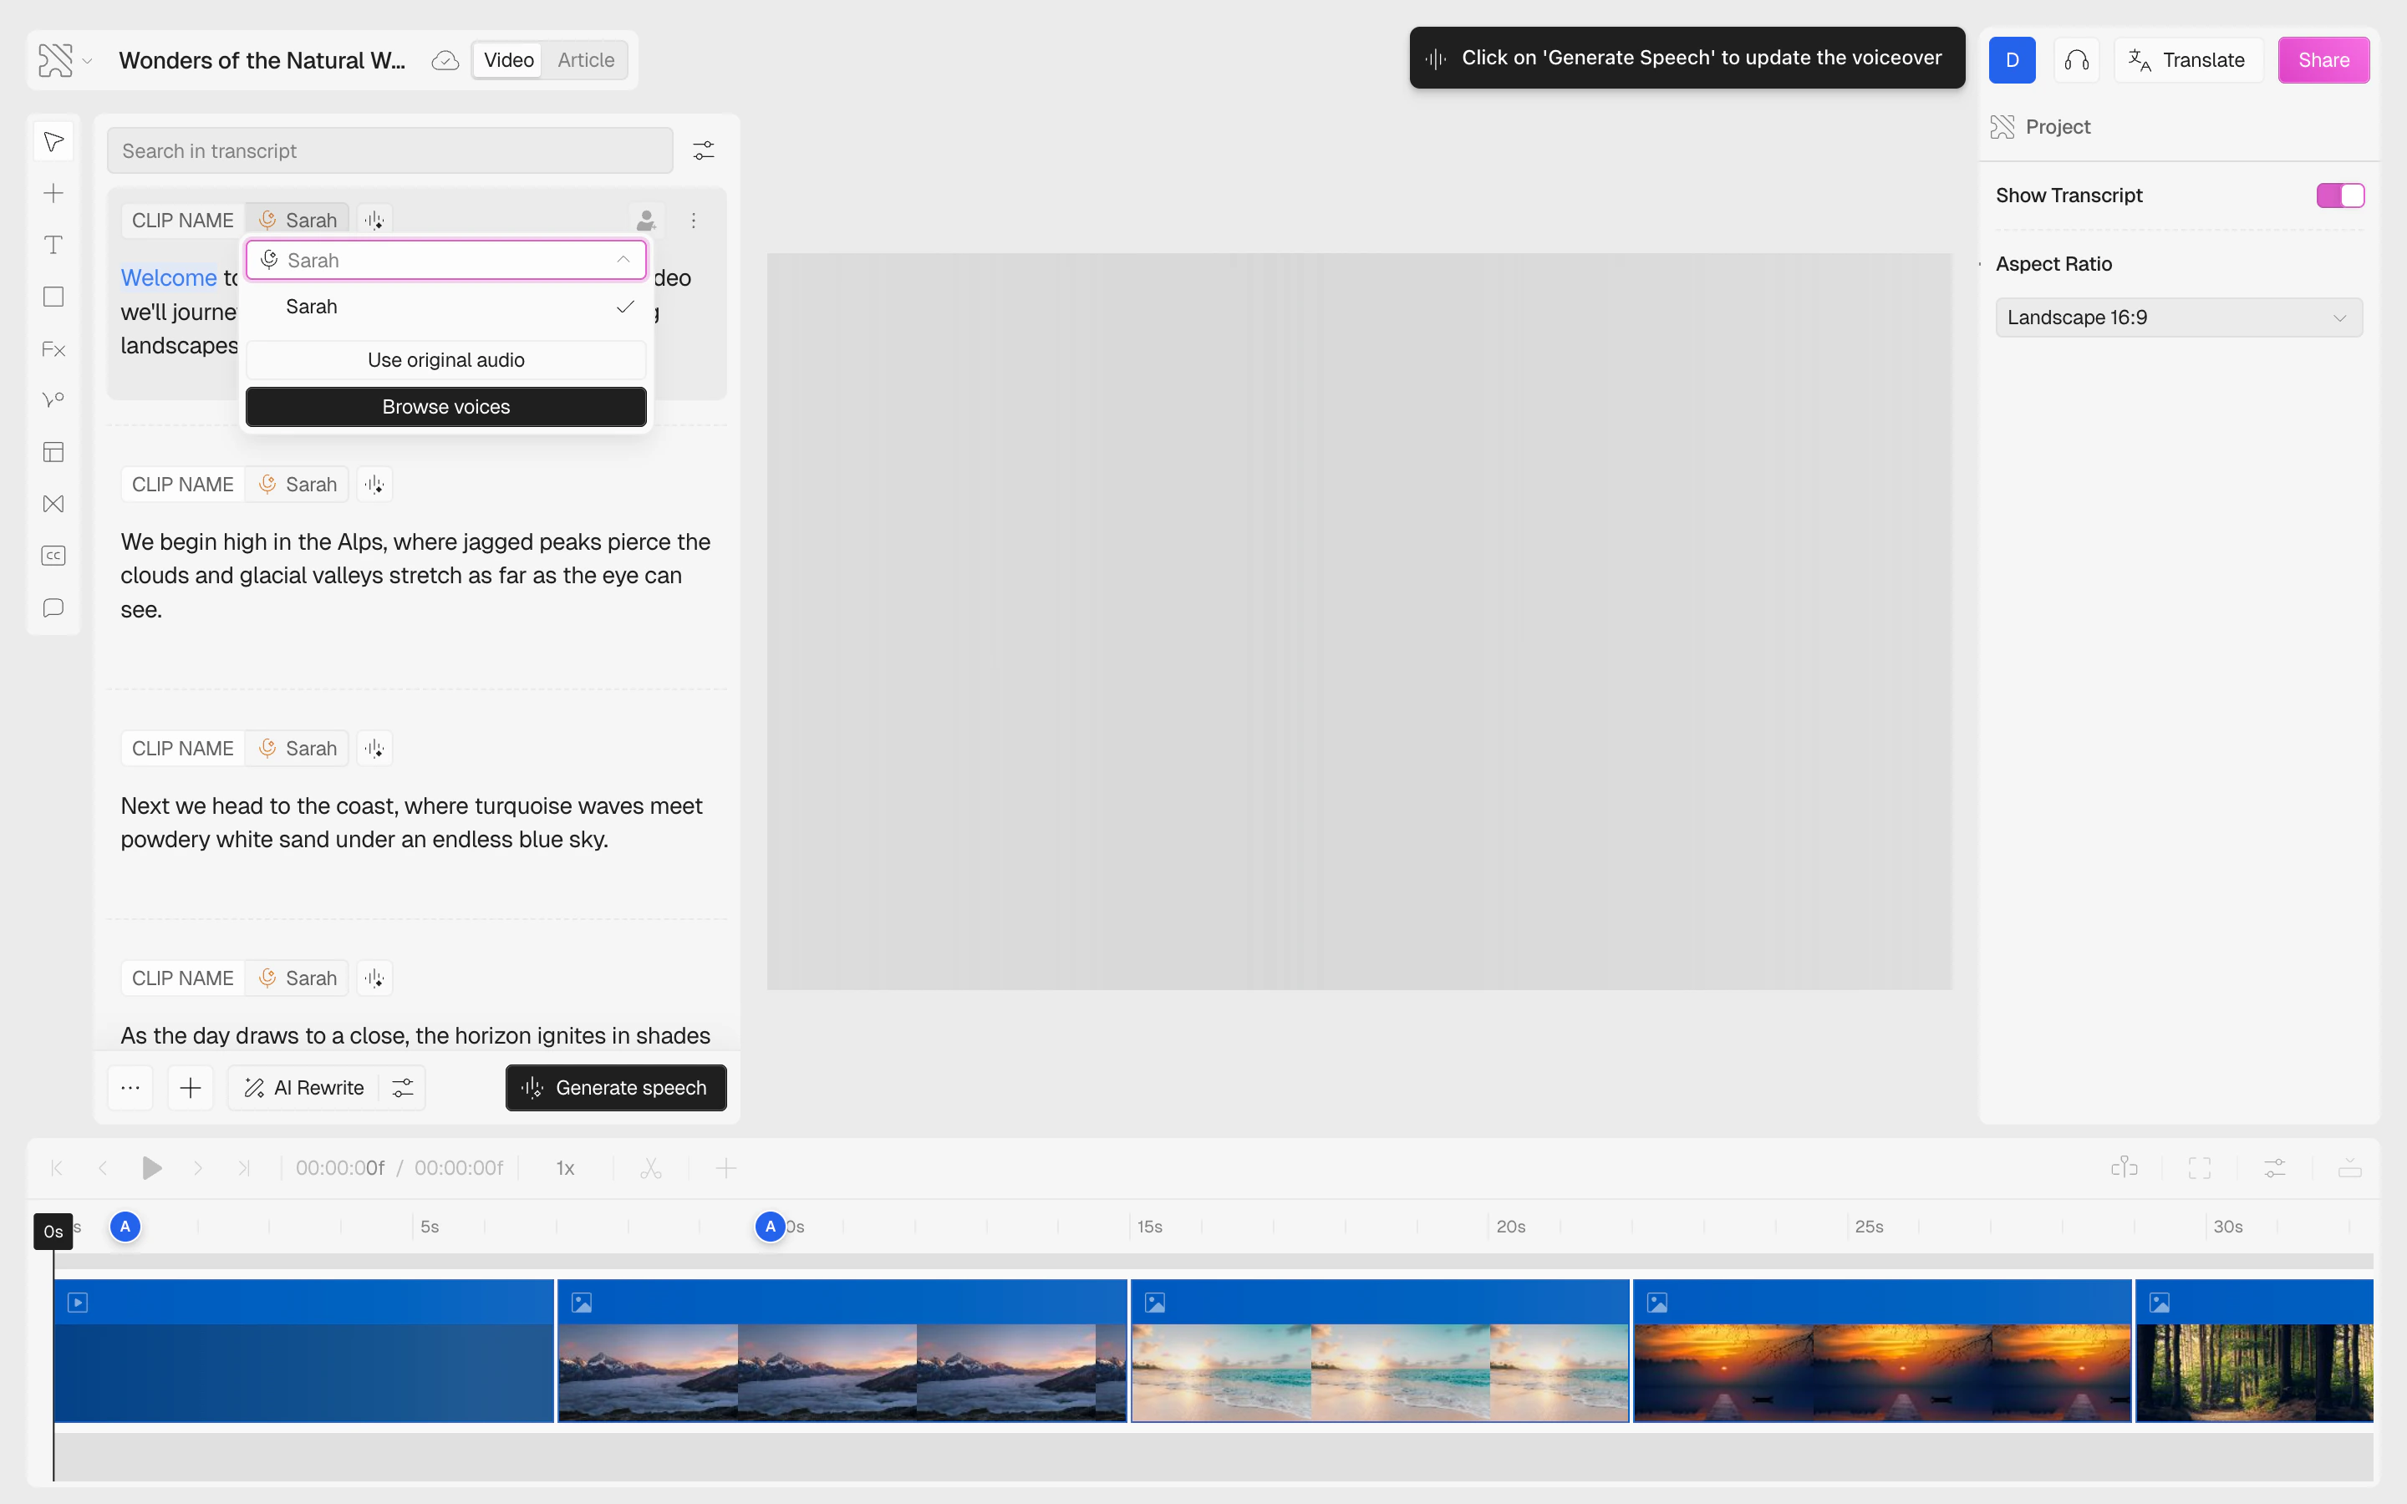This screenshot has width=2407, height=1504.
Task: Toggle Show Transcript switch
Action: (2339, 195)
